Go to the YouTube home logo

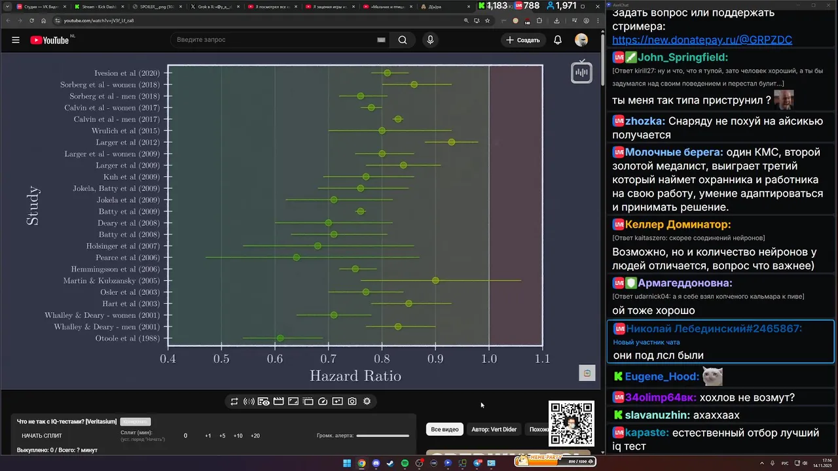tap(49, 40)
